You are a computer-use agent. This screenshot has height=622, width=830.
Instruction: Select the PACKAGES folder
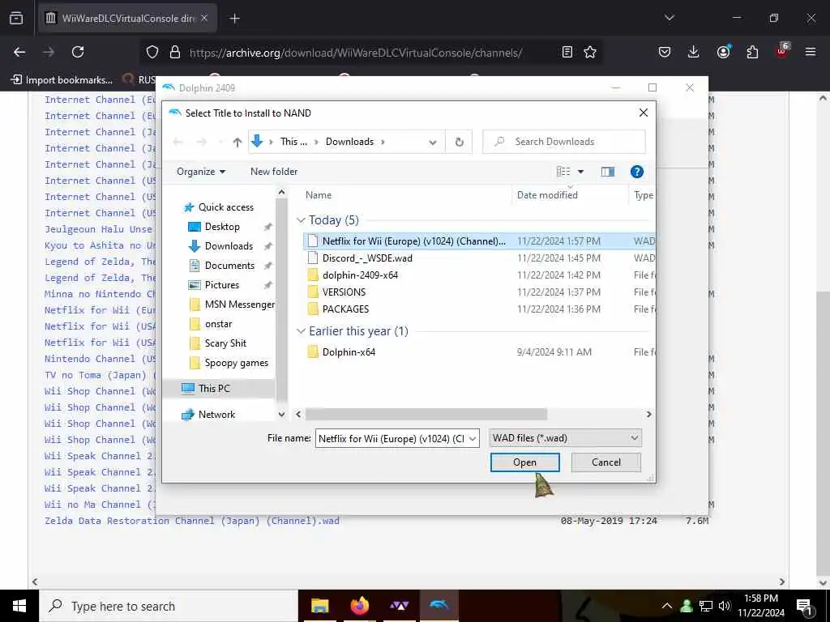[x=345, y=309]
